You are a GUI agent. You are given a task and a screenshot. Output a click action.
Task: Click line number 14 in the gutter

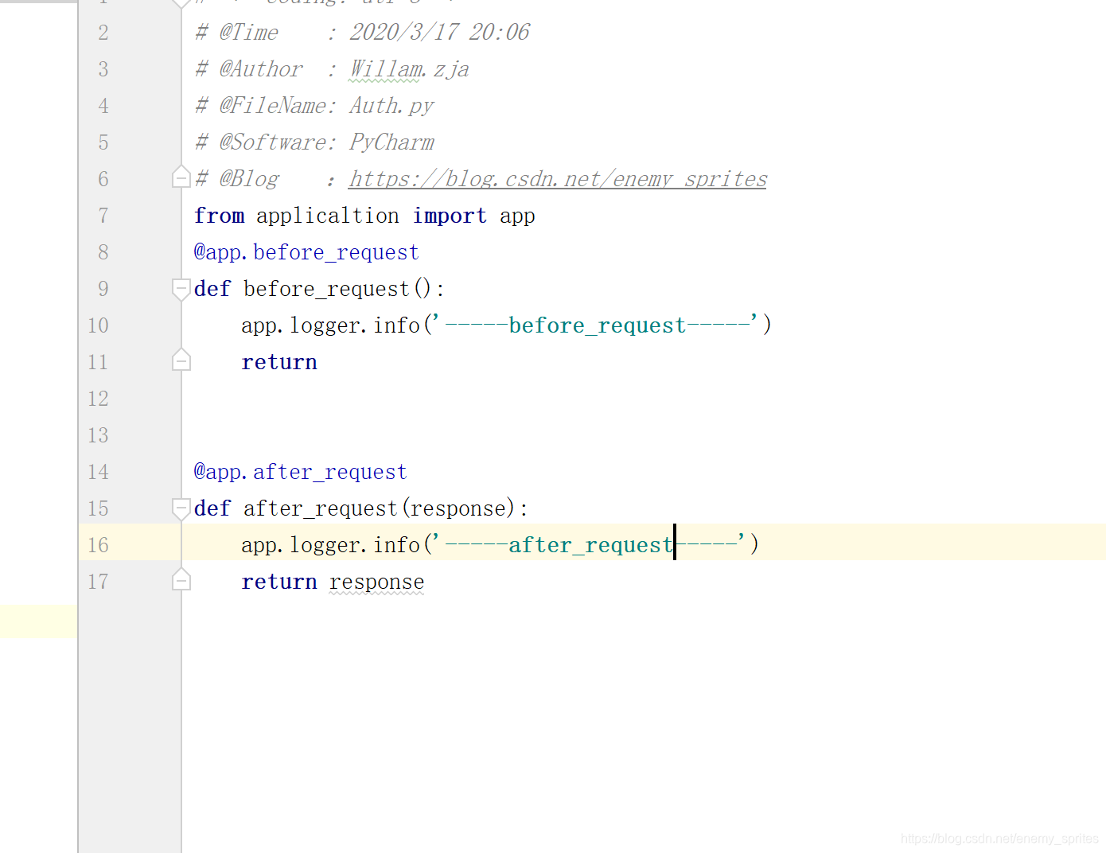point(98,472)
